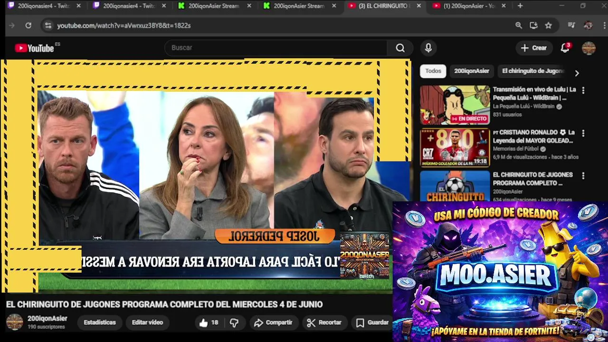The height and width of the screenshot is (342, 608).
Task: Switch to the first 200iqonasier4 Twitch tab
Action: click(44, 6)
